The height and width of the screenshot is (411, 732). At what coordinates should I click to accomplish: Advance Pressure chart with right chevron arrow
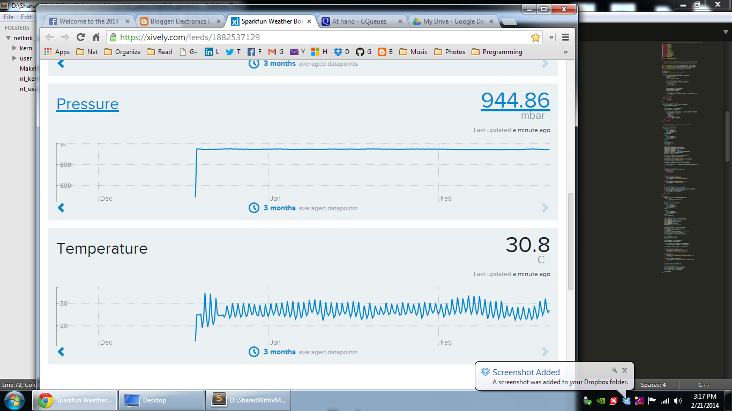tap(545, 208)
